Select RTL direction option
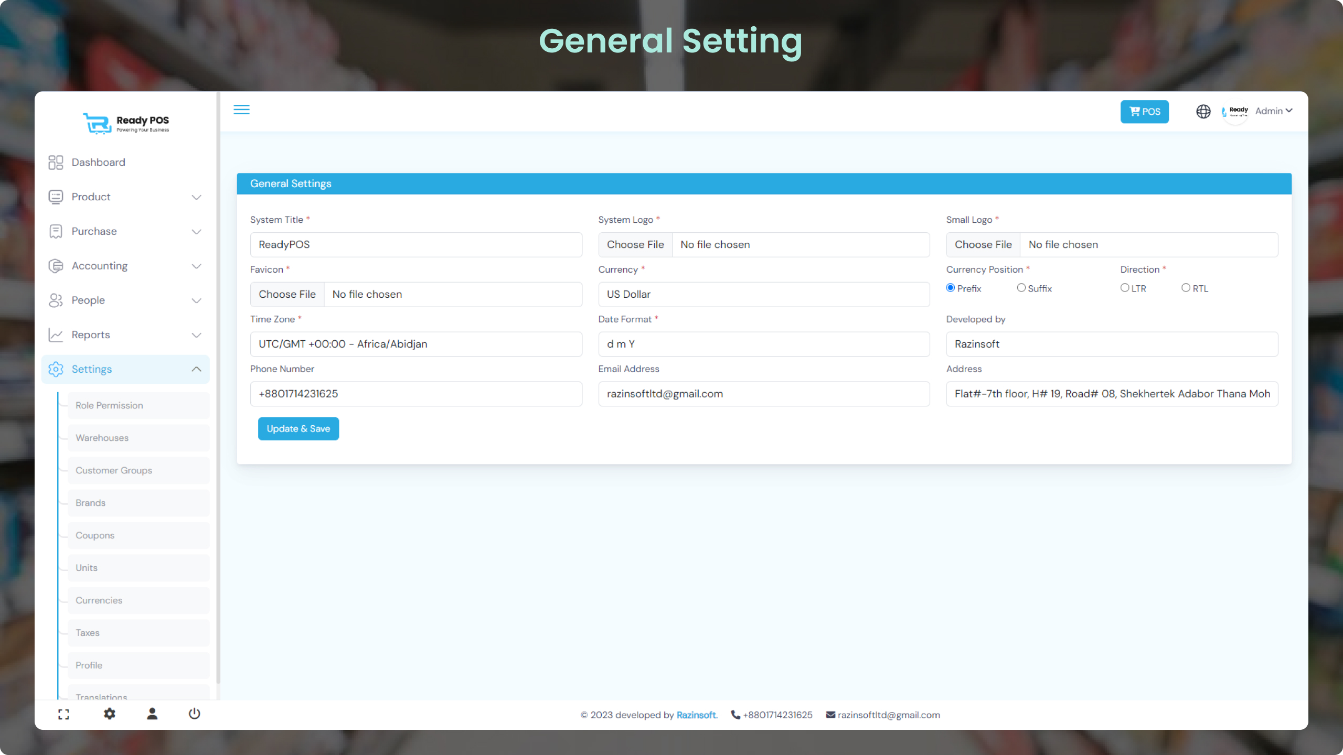This screenshot has height=755, width=1343. [x=1186, y=288]
